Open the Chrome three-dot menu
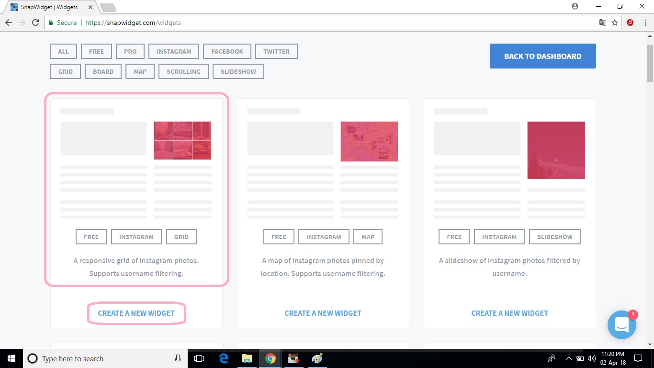The image size is (654, 368). (645, 23)
